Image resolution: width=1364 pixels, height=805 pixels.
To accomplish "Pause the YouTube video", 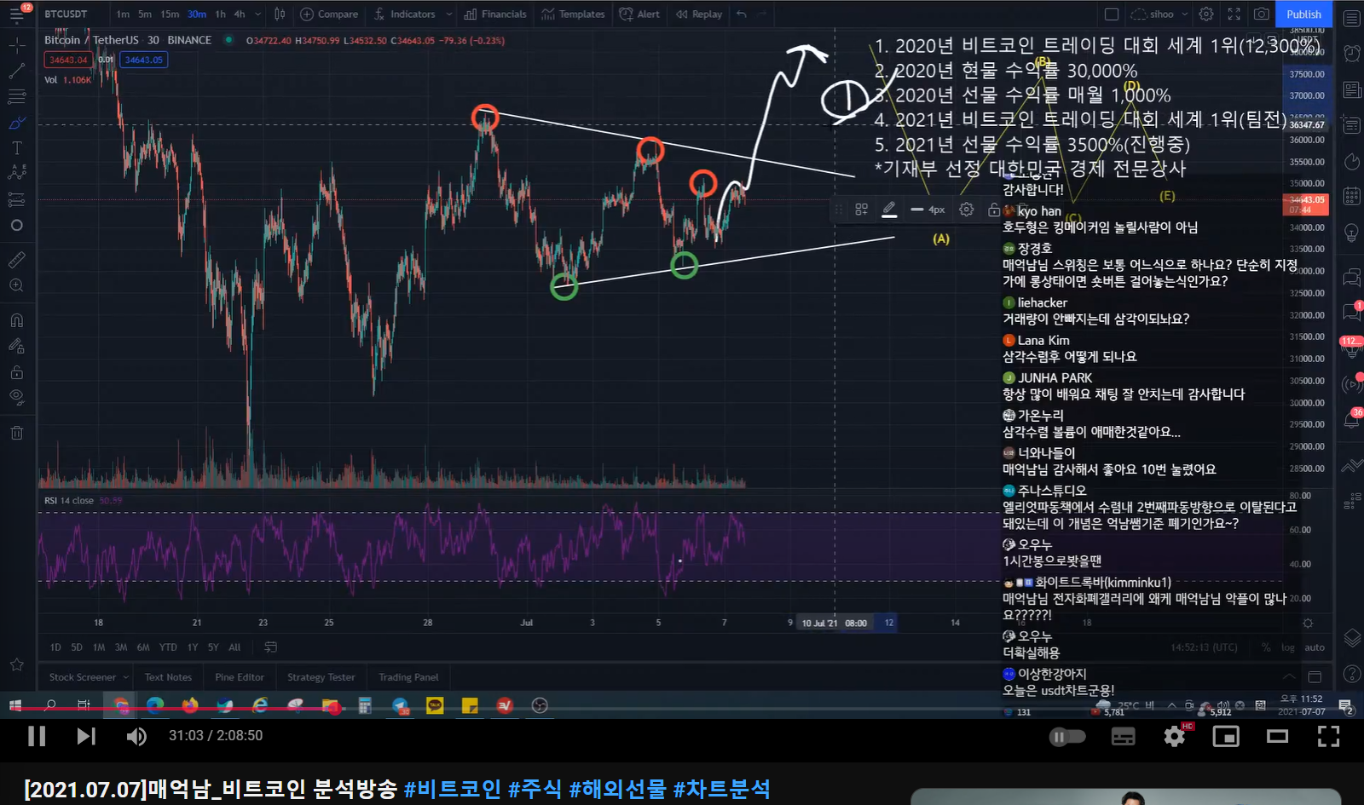I will [x=37, y=736].
